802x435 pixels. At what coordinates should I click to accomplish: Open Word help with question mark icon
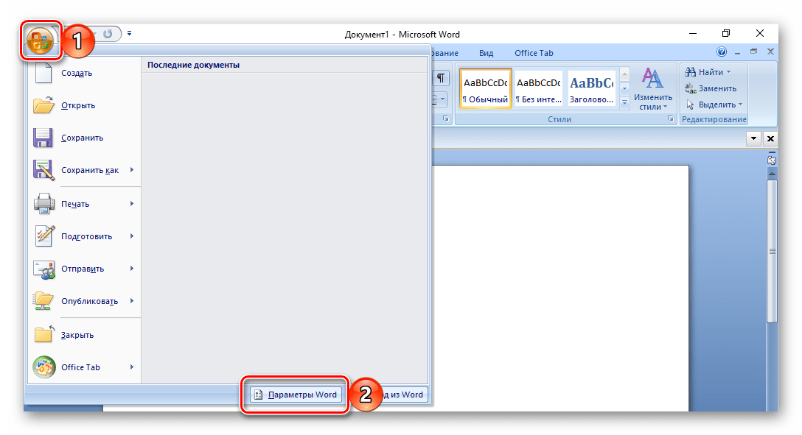[722, 52]
